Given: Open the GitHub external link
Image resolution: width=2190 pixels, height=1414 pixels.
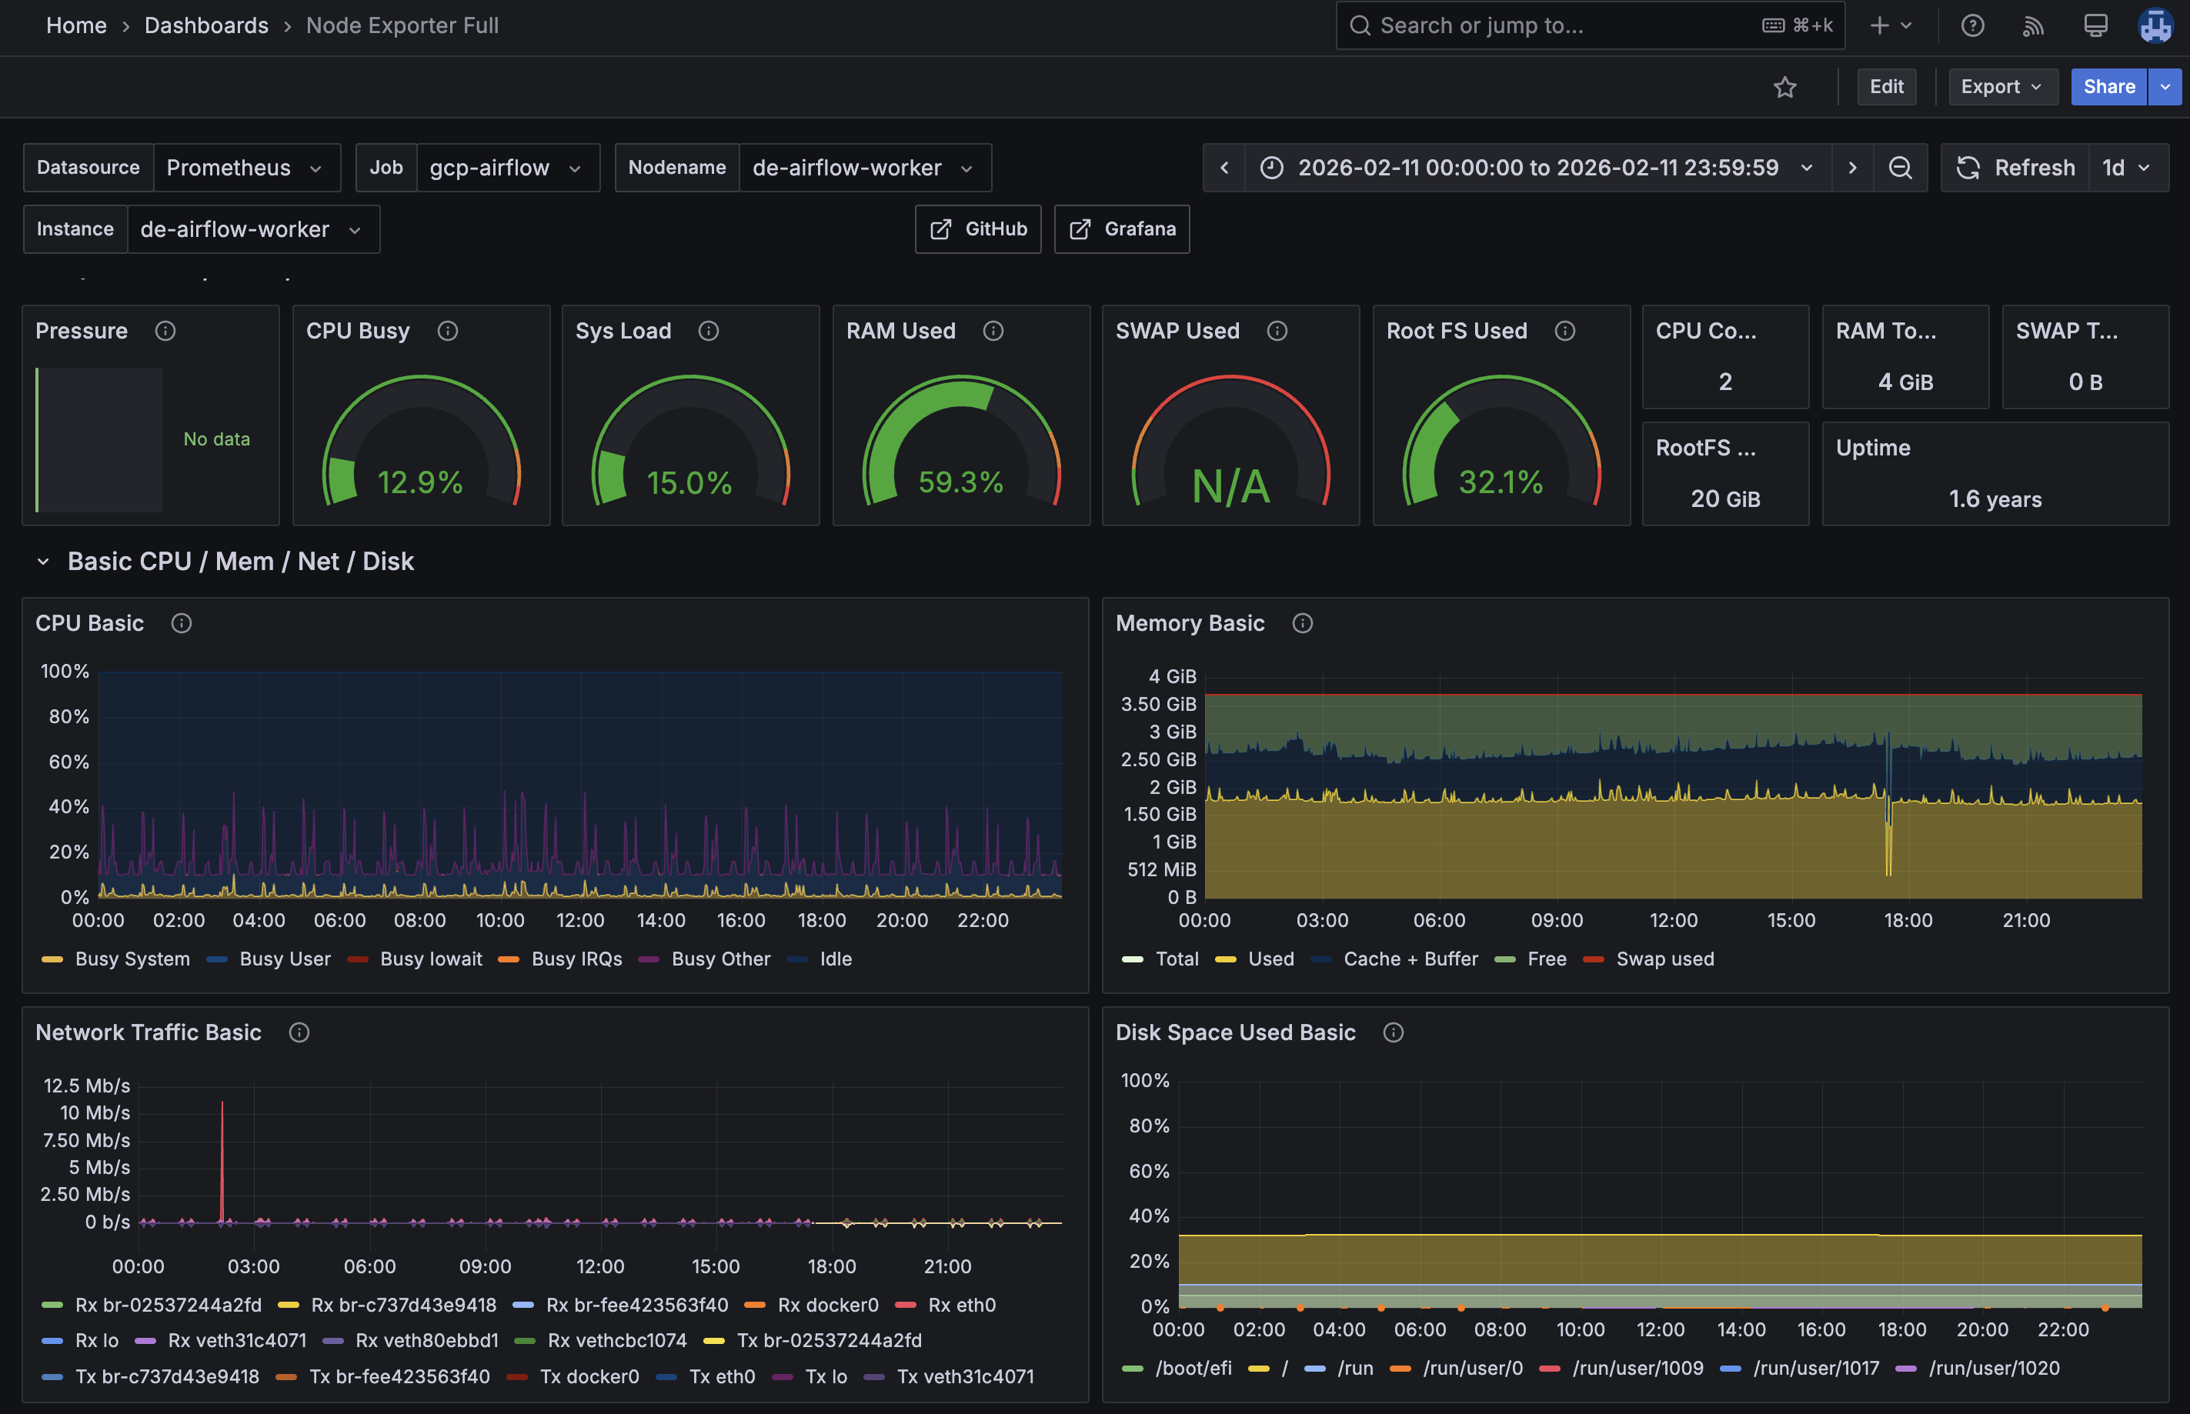Looking at the screenshot, I should pos(978,229).
